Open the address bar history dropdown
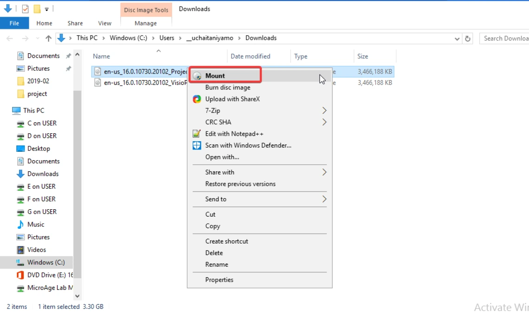Screen dimensions: 529x312 (x=457, y=39)
